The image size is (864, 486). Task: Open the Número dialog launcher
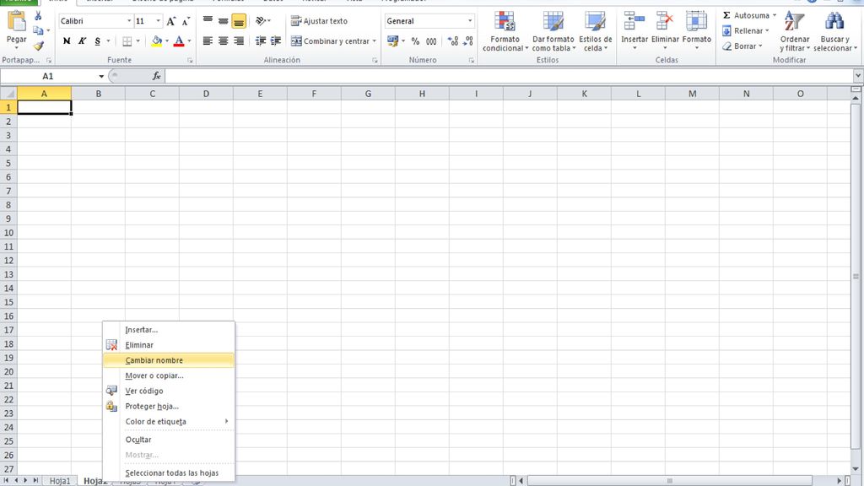click(472, 60)
